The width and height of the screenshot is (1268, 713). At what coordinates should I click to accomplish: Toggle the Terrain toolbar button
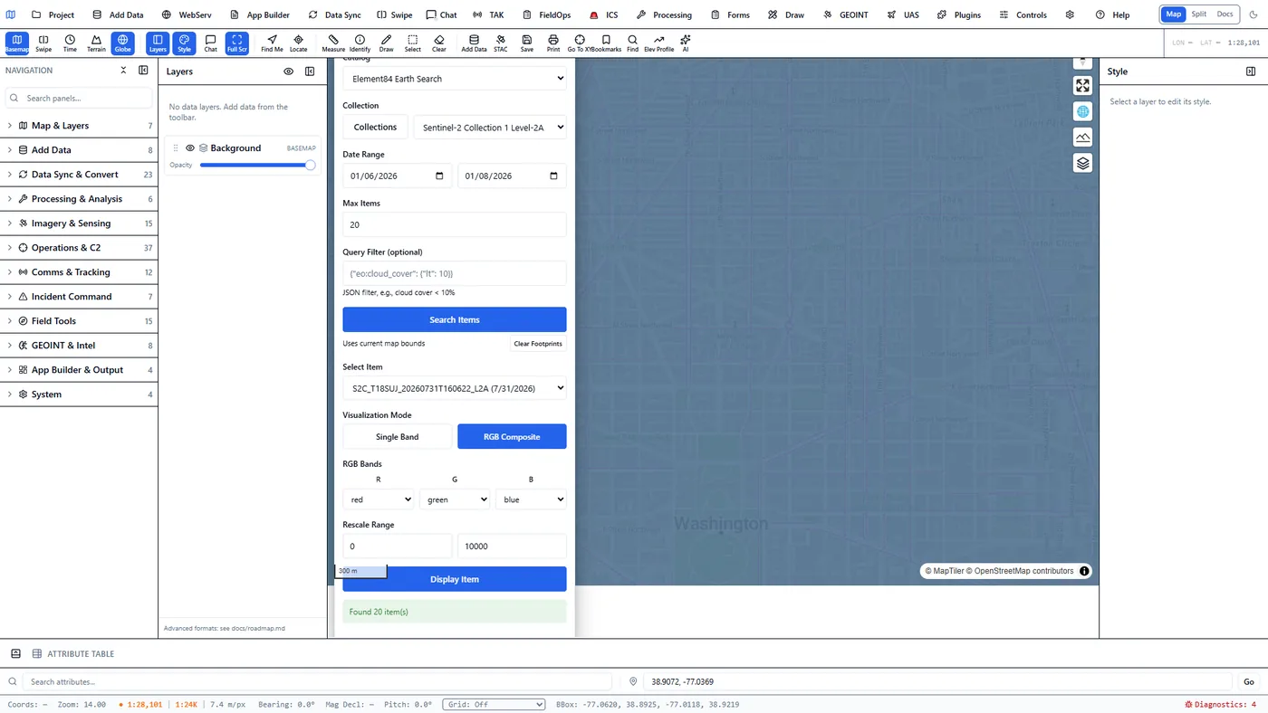[x=96, y=43]
